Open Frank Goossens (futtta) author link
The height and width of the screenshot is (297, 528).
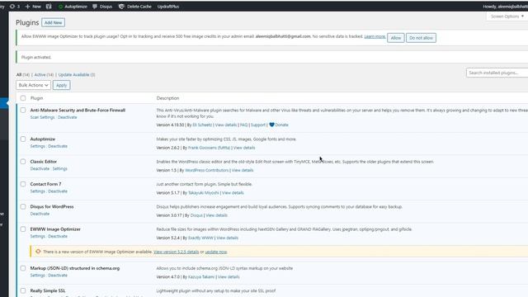coord(209,148)
